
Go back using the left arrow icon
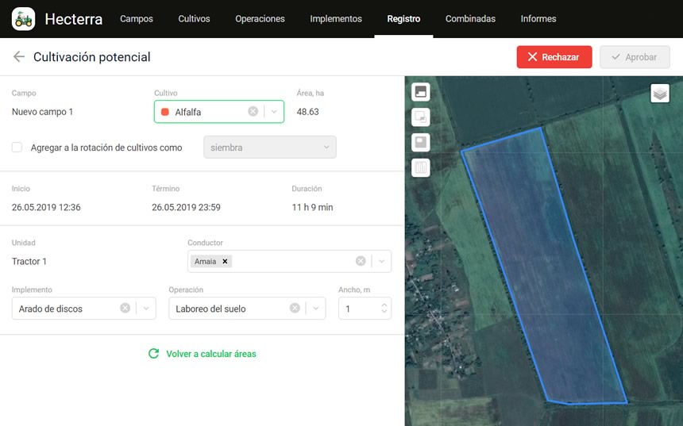(19, 57)
